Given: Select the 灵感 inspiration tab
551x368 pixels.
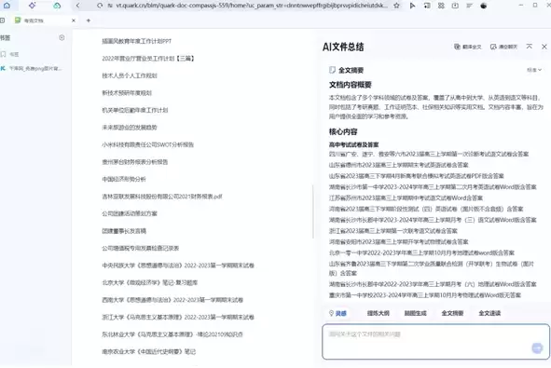Looking at the screenshot, I should [337, 313].
